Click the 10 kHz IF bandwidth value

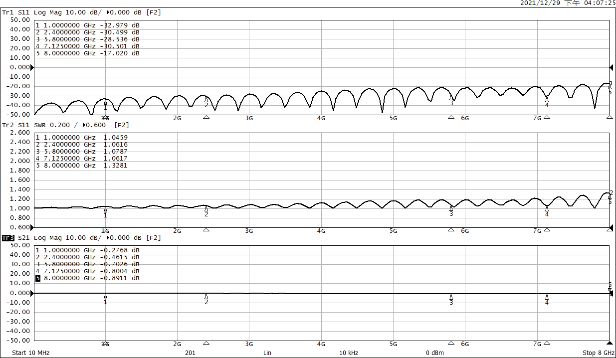coord(349,353)
